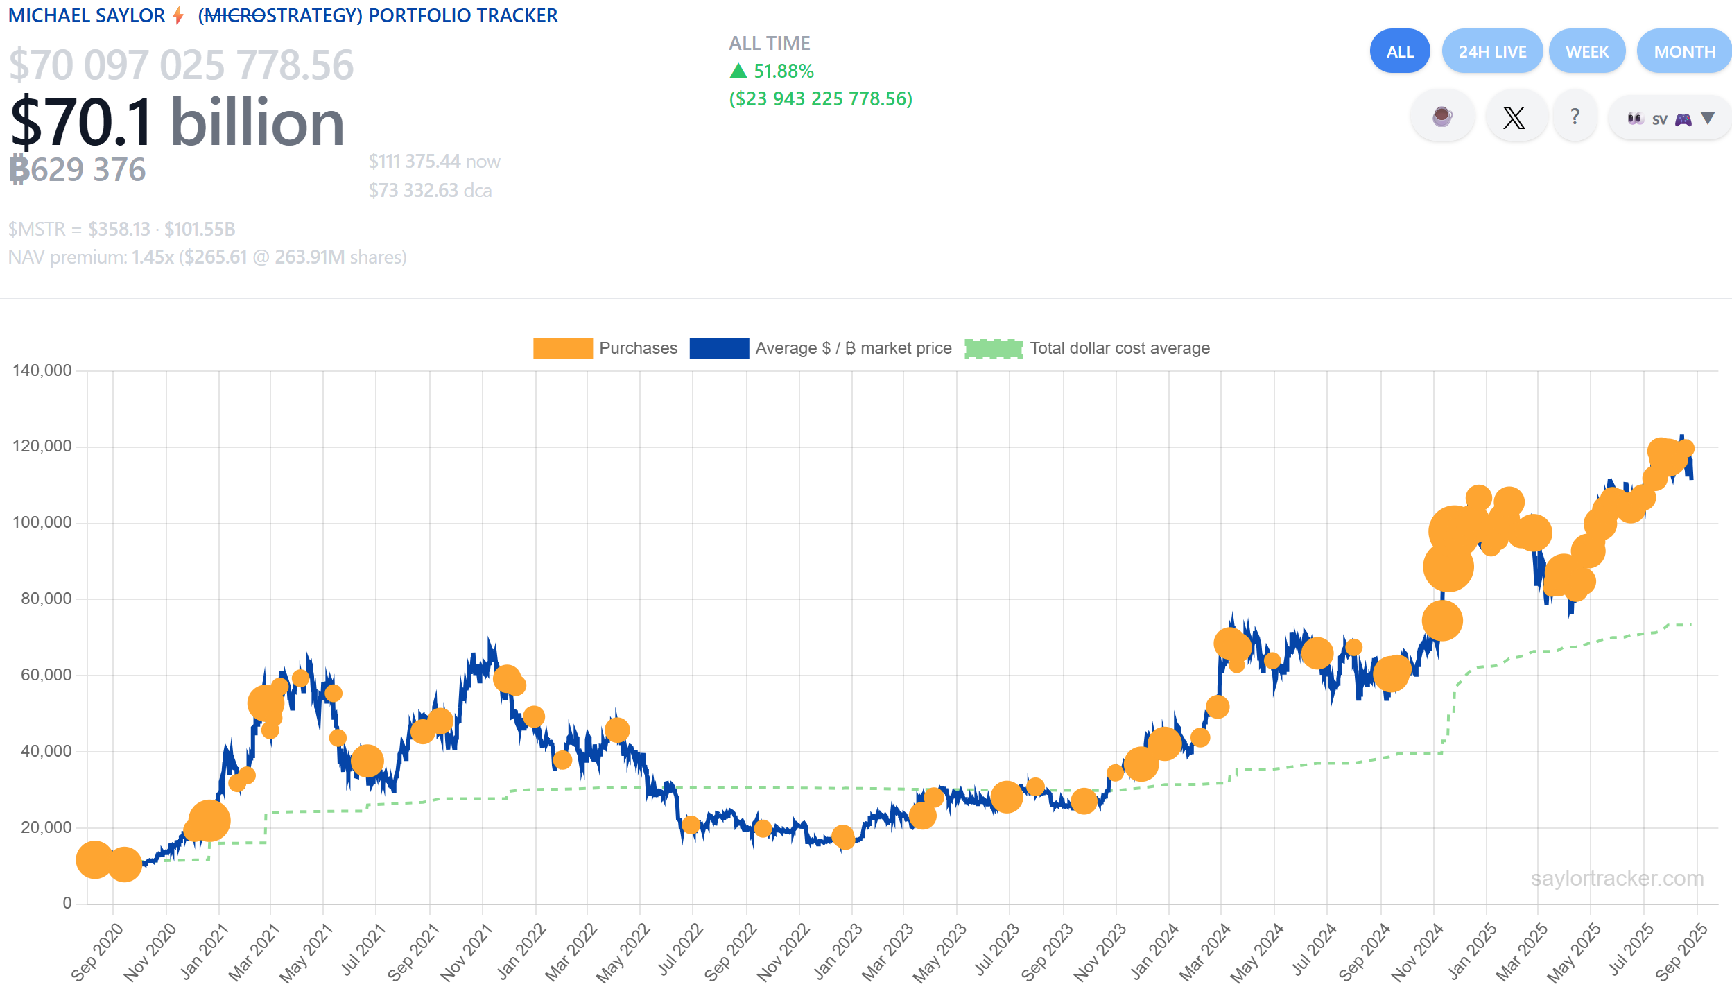This screenshot has height=989, width=1732.
Task: Click the Jan 2022 x-axis label
Action: coord(521,952)
